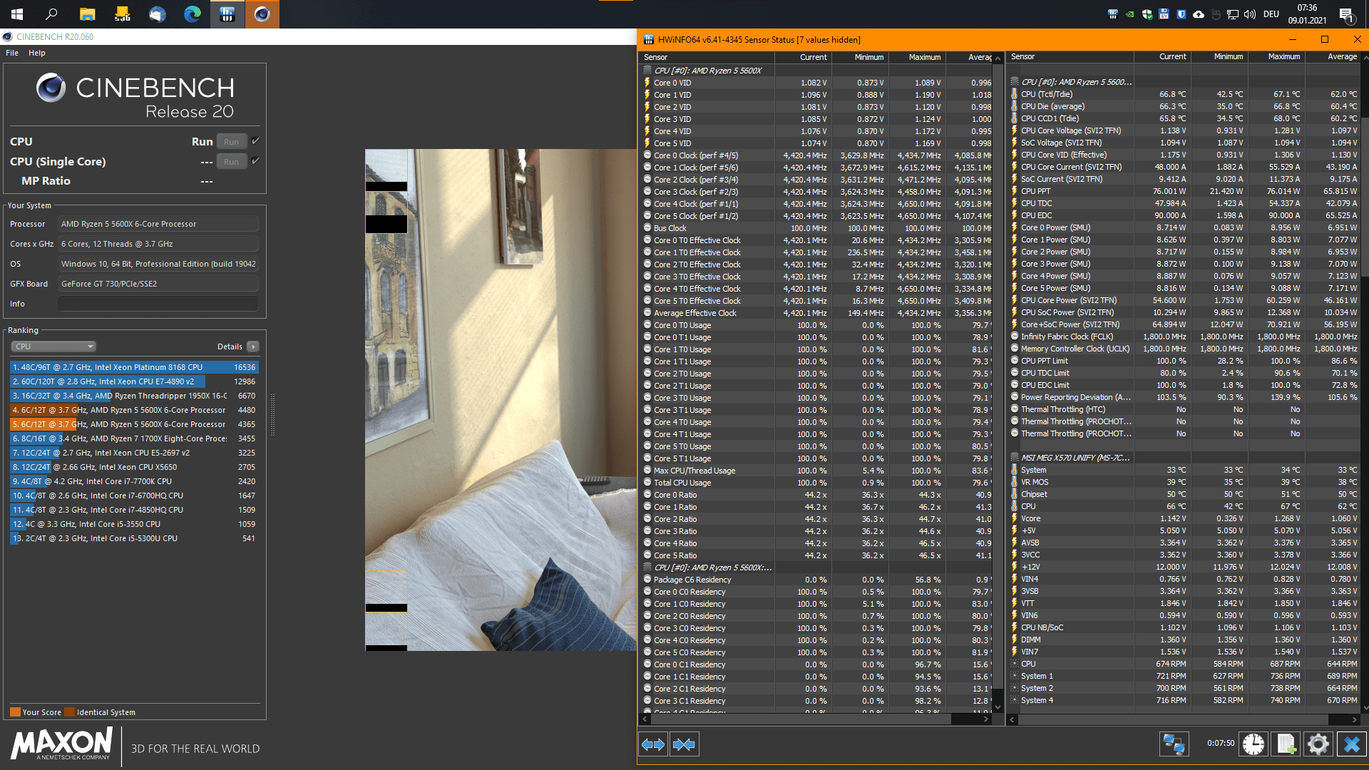This screenshot has width=1369, height=770.
Task: Click taskbar clock 07:36
Action: tap(1307, 14)
